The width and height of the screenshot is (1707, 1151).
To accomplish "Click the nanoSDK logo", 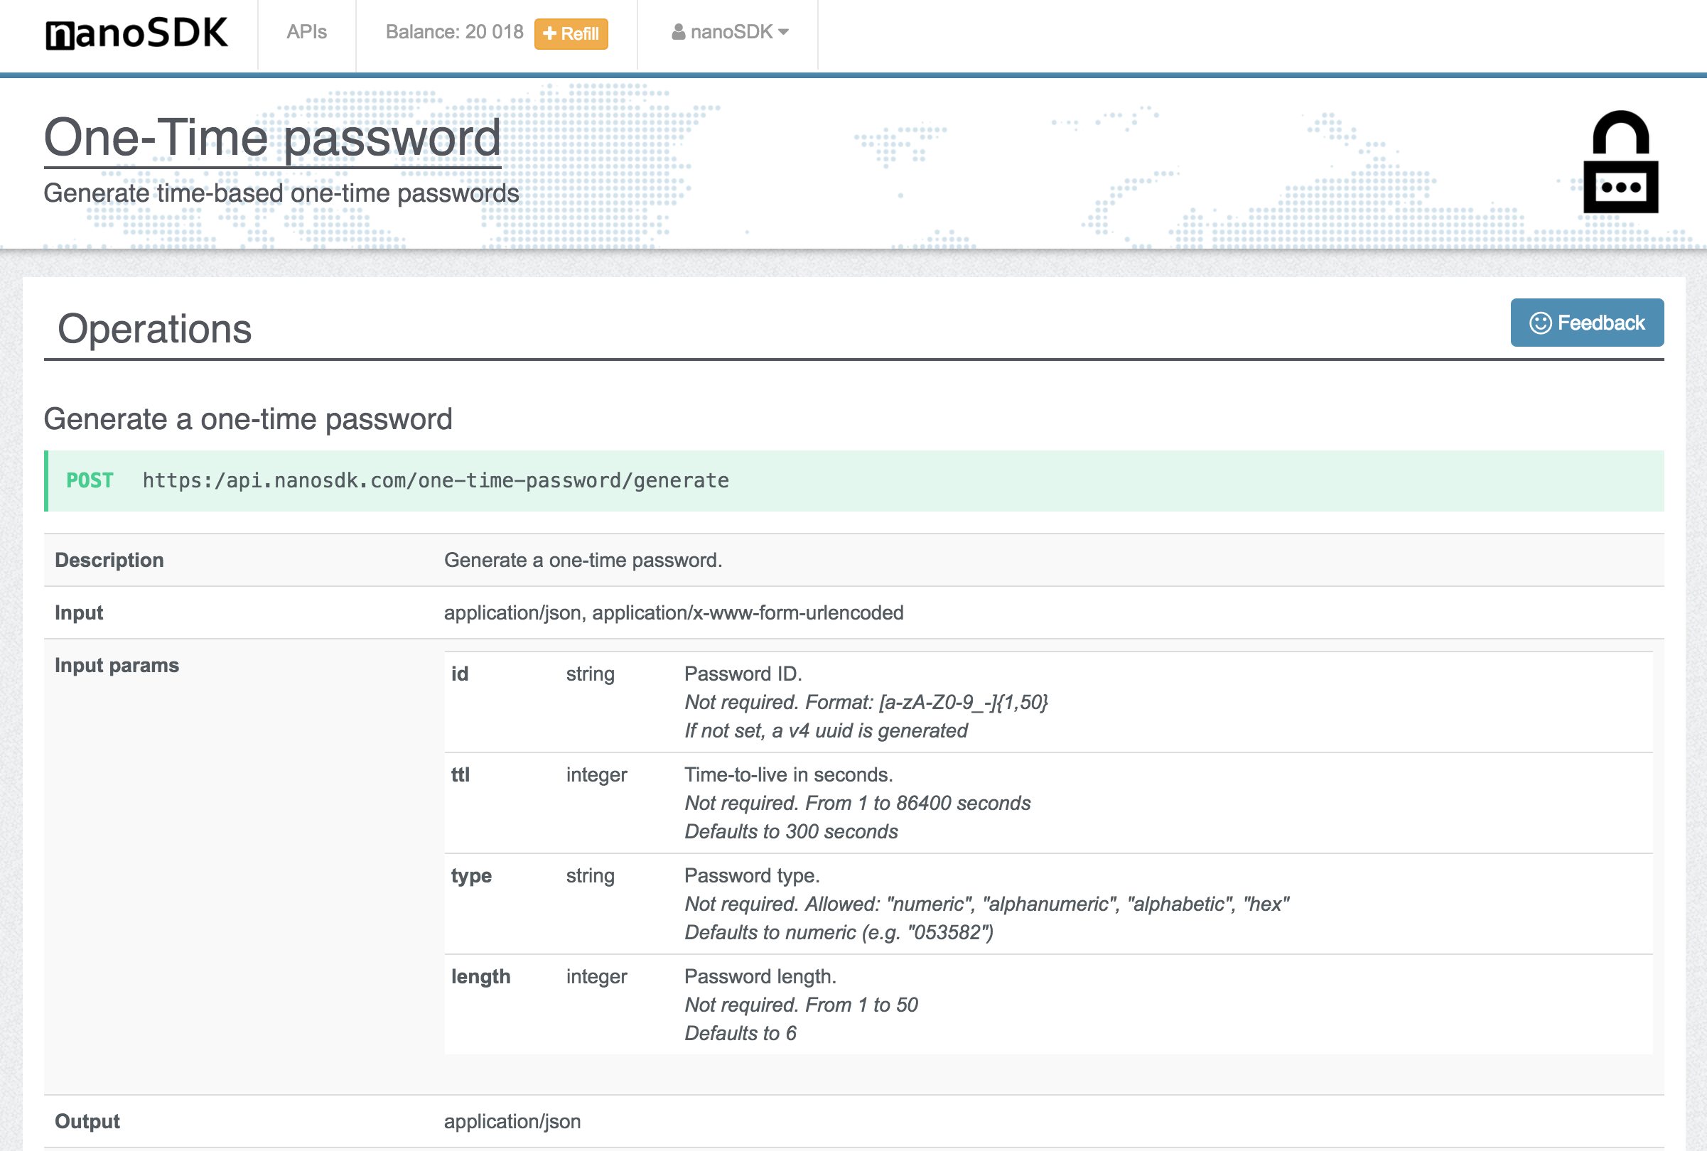I will tap(136, 34).
